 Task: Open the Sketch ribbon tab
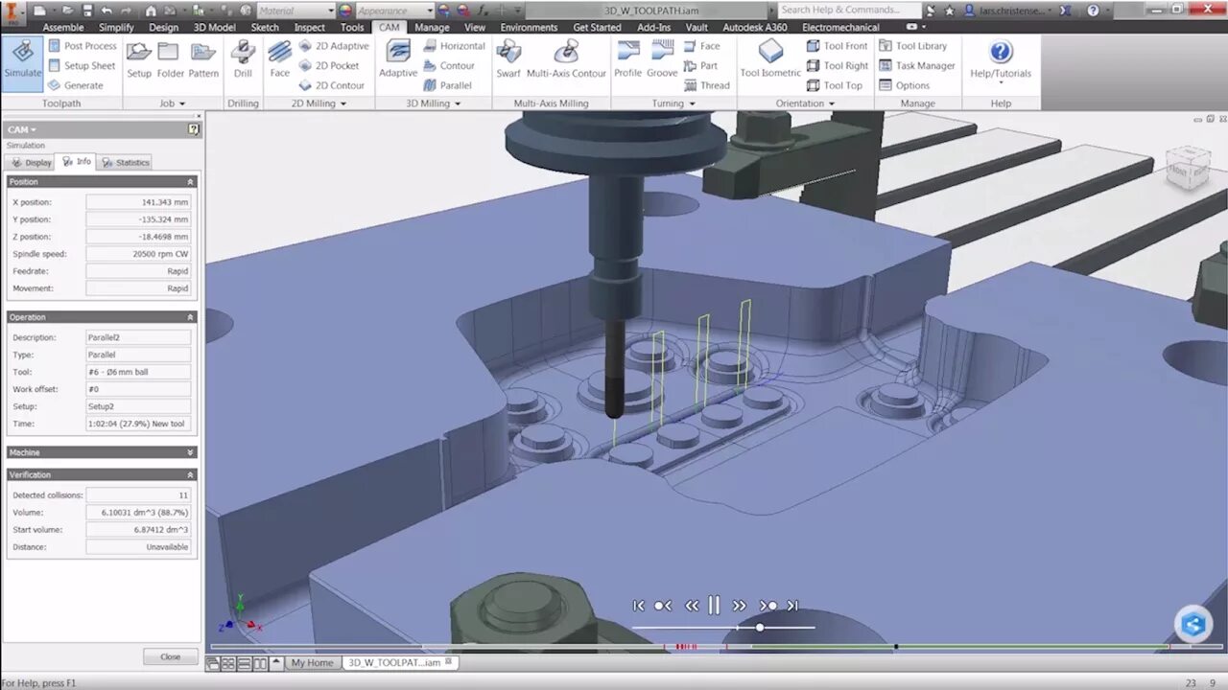[x=265, y=28]
